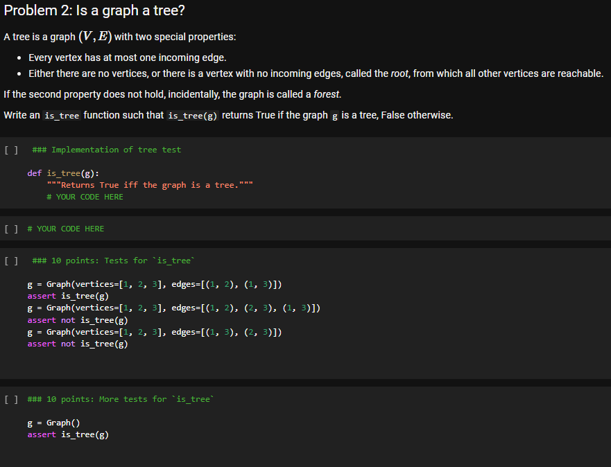Click the def keyword in is_tree
The image size is (611, 467).
[34, 173]
